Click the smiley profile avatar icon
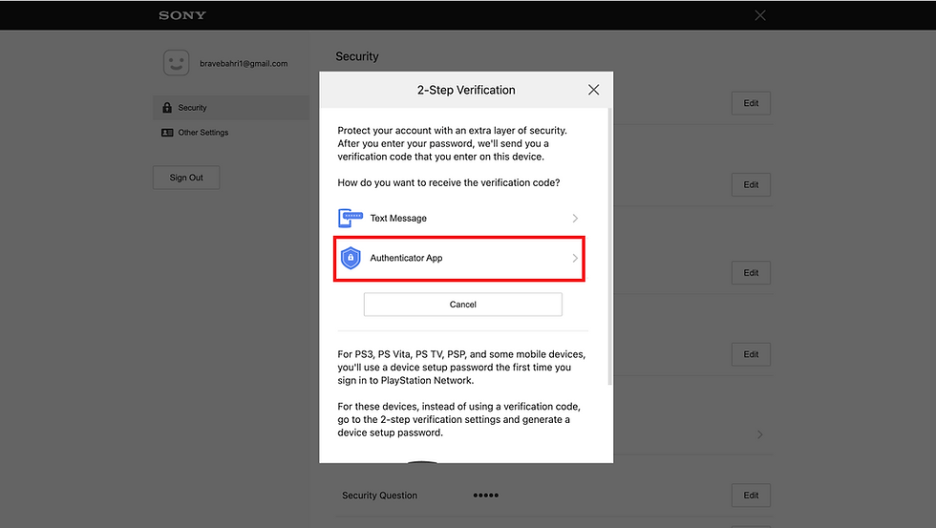Viewport: 936px width, 528px height. tap(176, 63)
